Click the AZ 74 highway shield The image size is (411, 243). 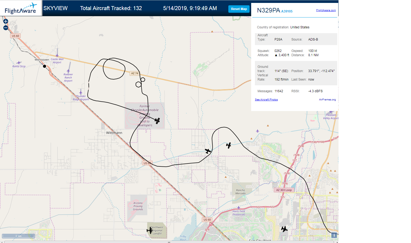pyautogui.click(x=135, y=73)
